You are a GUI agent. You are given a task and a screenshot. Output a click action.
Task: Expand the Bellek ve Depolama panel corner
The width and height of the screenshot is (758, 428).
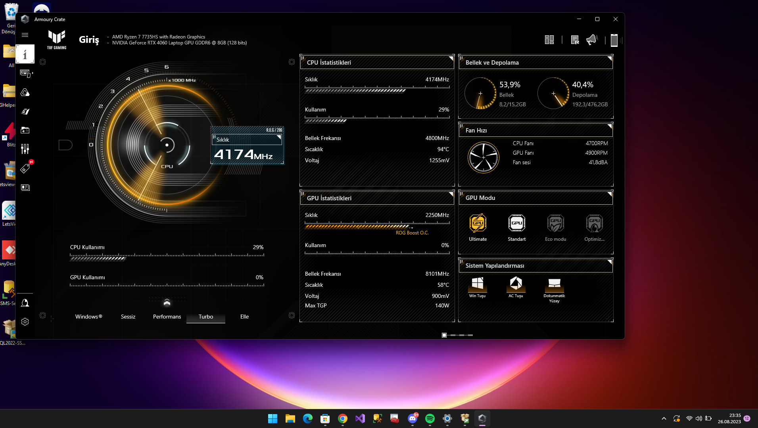pos(610,59)
